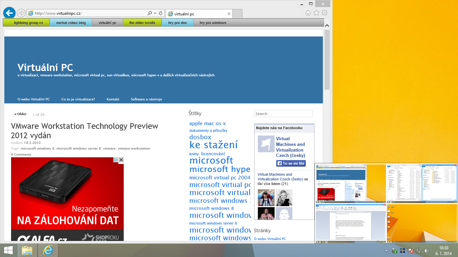This screenshot has height=257, width=458.
Task: Click the network status tray icon
Action: tap(418, 251)
